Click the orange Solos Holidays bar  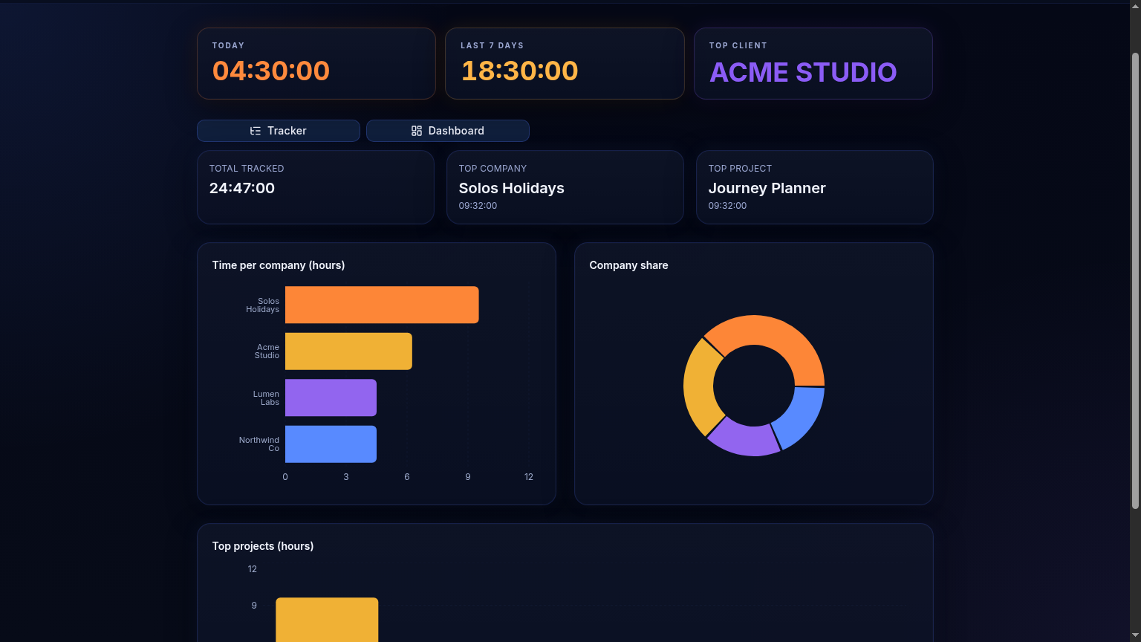point(382,305)
